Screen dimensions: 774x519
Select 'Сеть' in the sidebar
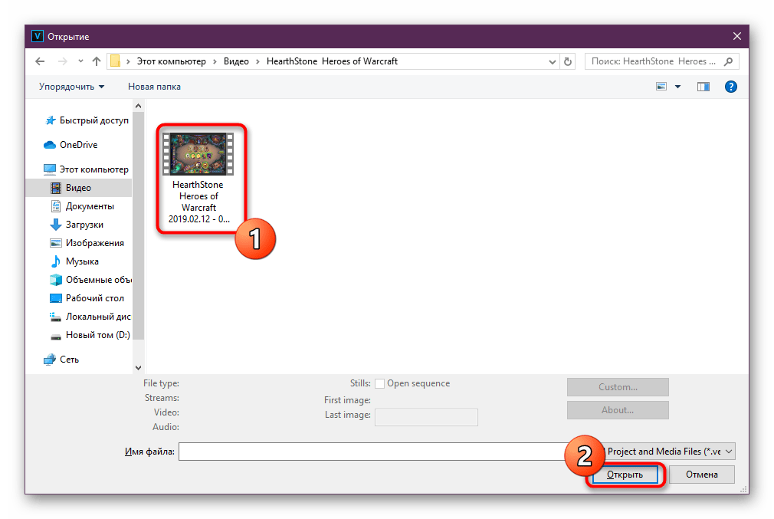(x=61, y=360)
